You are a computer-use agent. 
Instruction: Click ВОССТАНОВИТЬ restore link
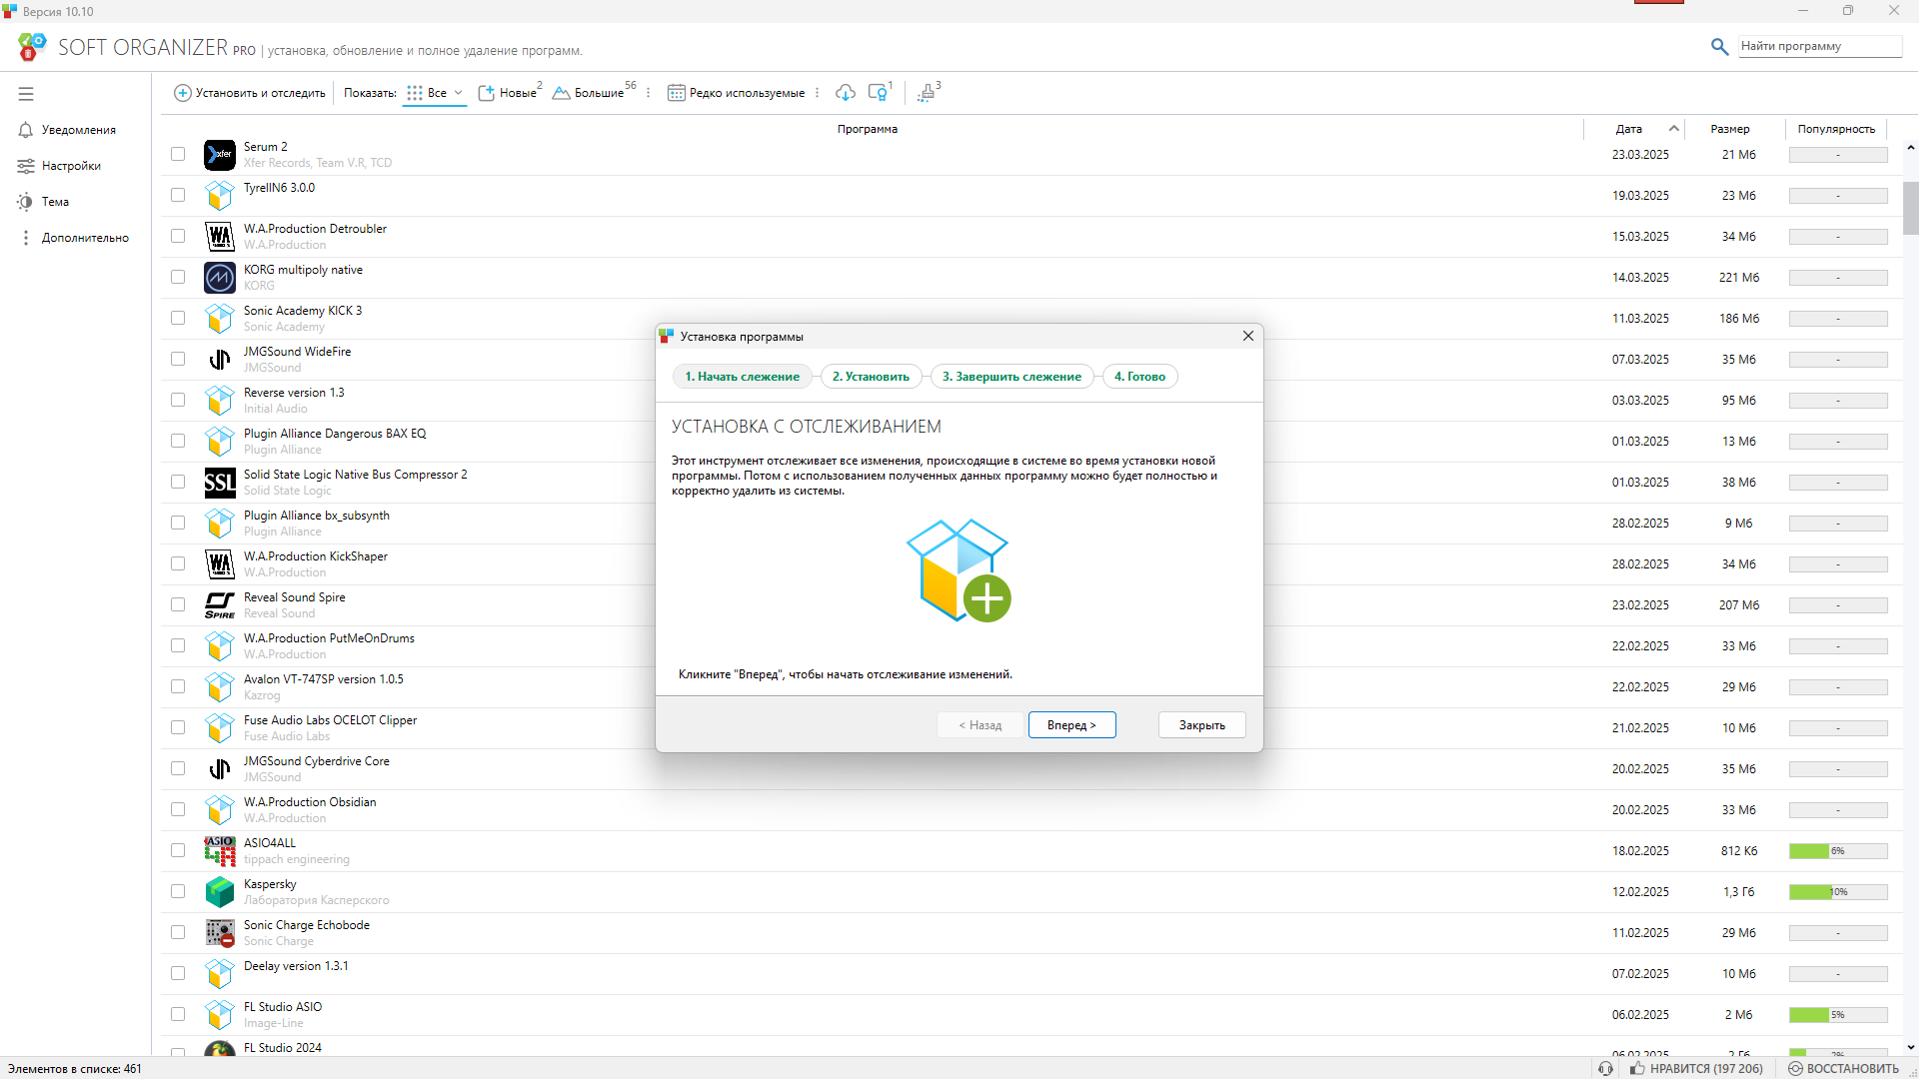[x=1843, y=1069]
